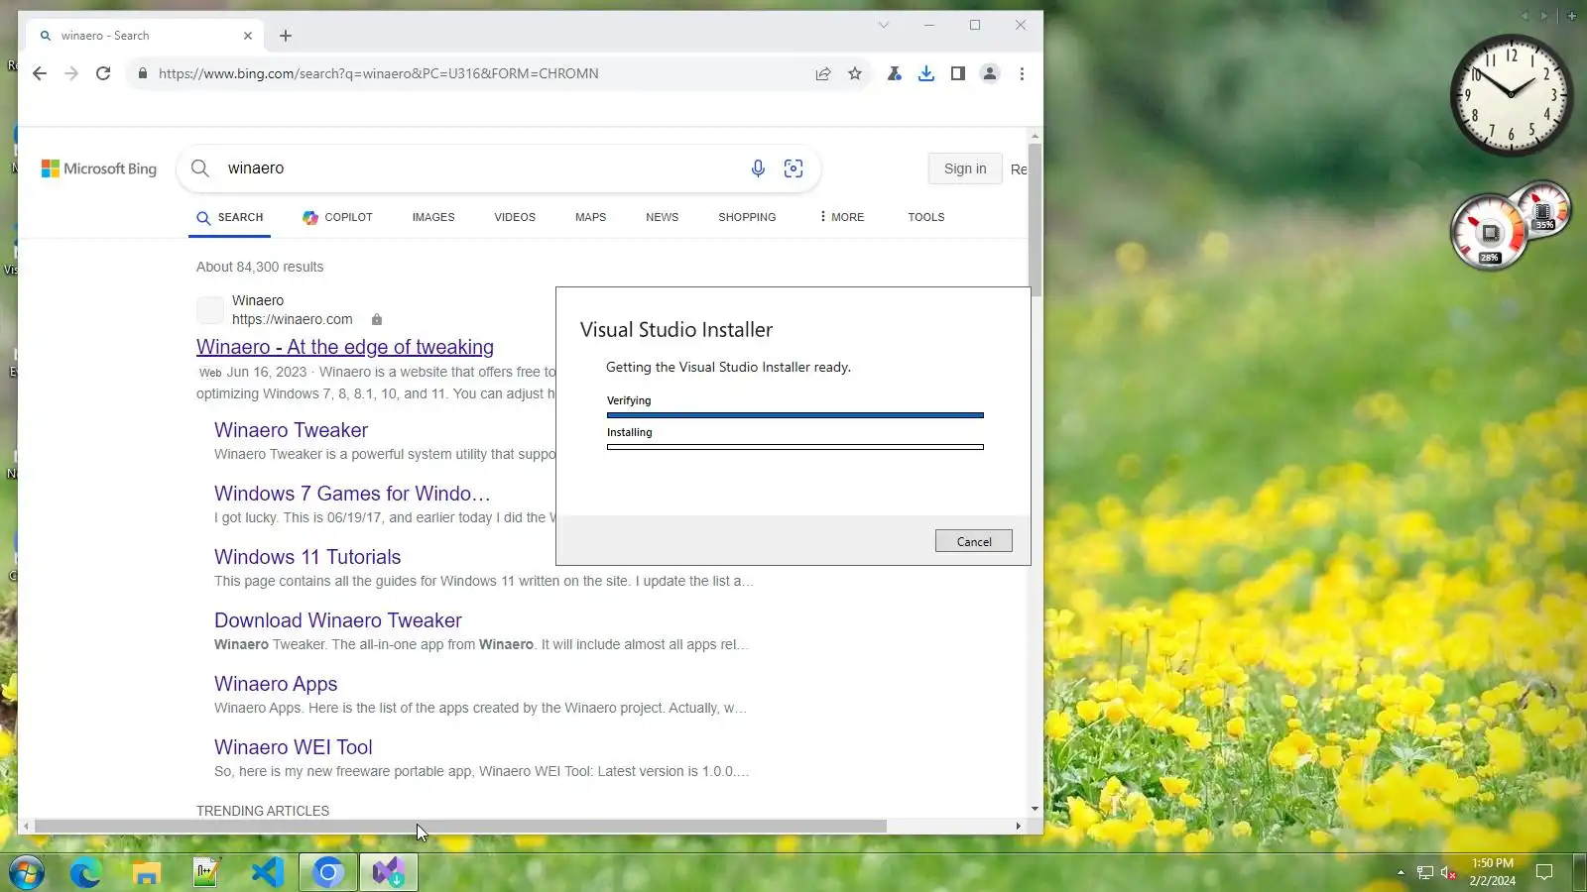The height and width of the screenshot is (892, 1587).
Task: Open Chrome Labs flask icon
Action: coord(895,73)
